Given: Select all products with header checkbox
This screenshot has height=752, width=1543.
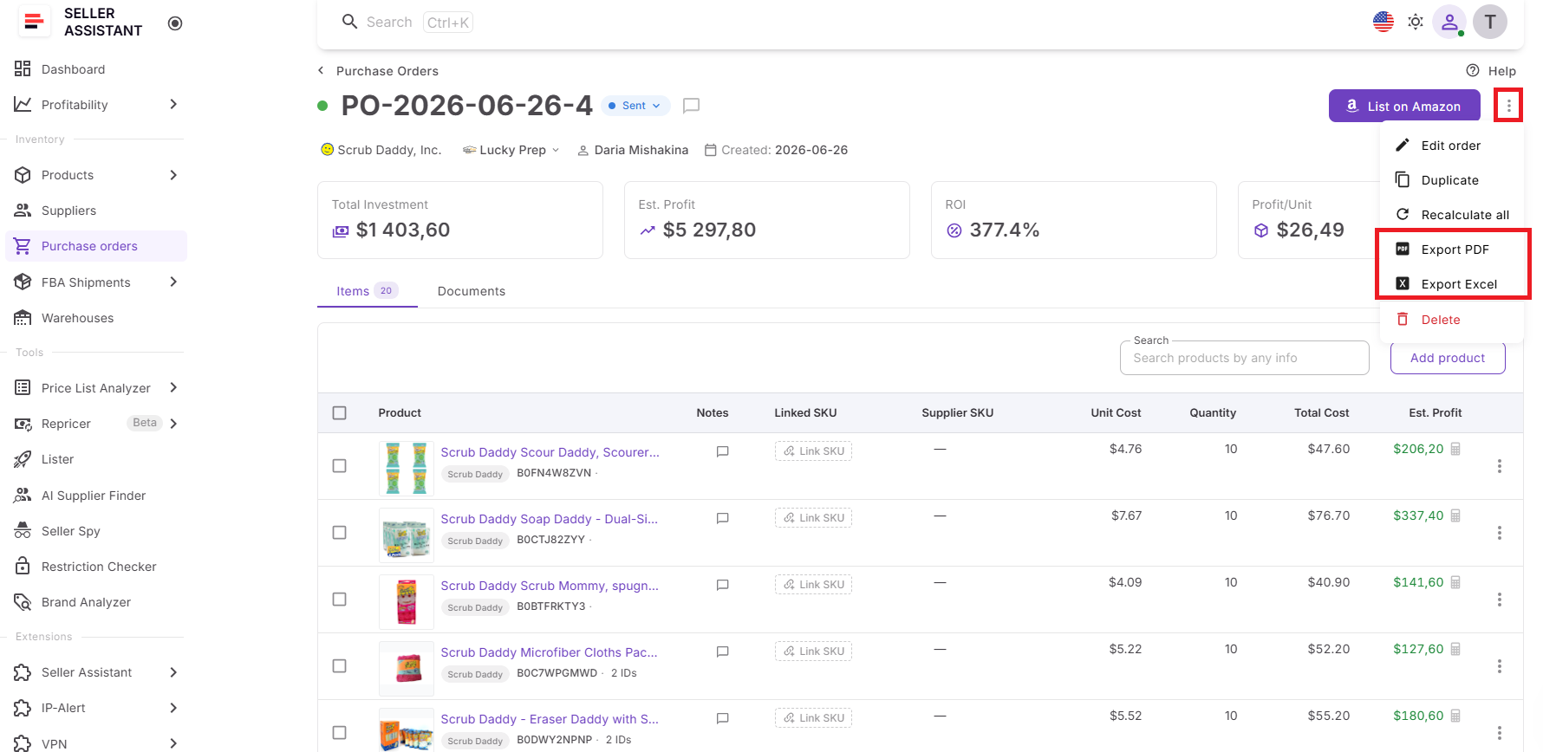Looking at the screenshot, I should [340, 413].
